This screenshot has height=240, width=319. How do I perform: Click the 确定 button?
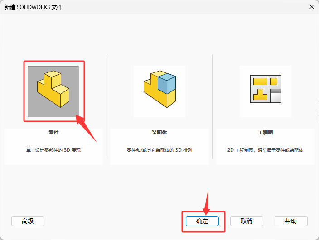[202, 221]
